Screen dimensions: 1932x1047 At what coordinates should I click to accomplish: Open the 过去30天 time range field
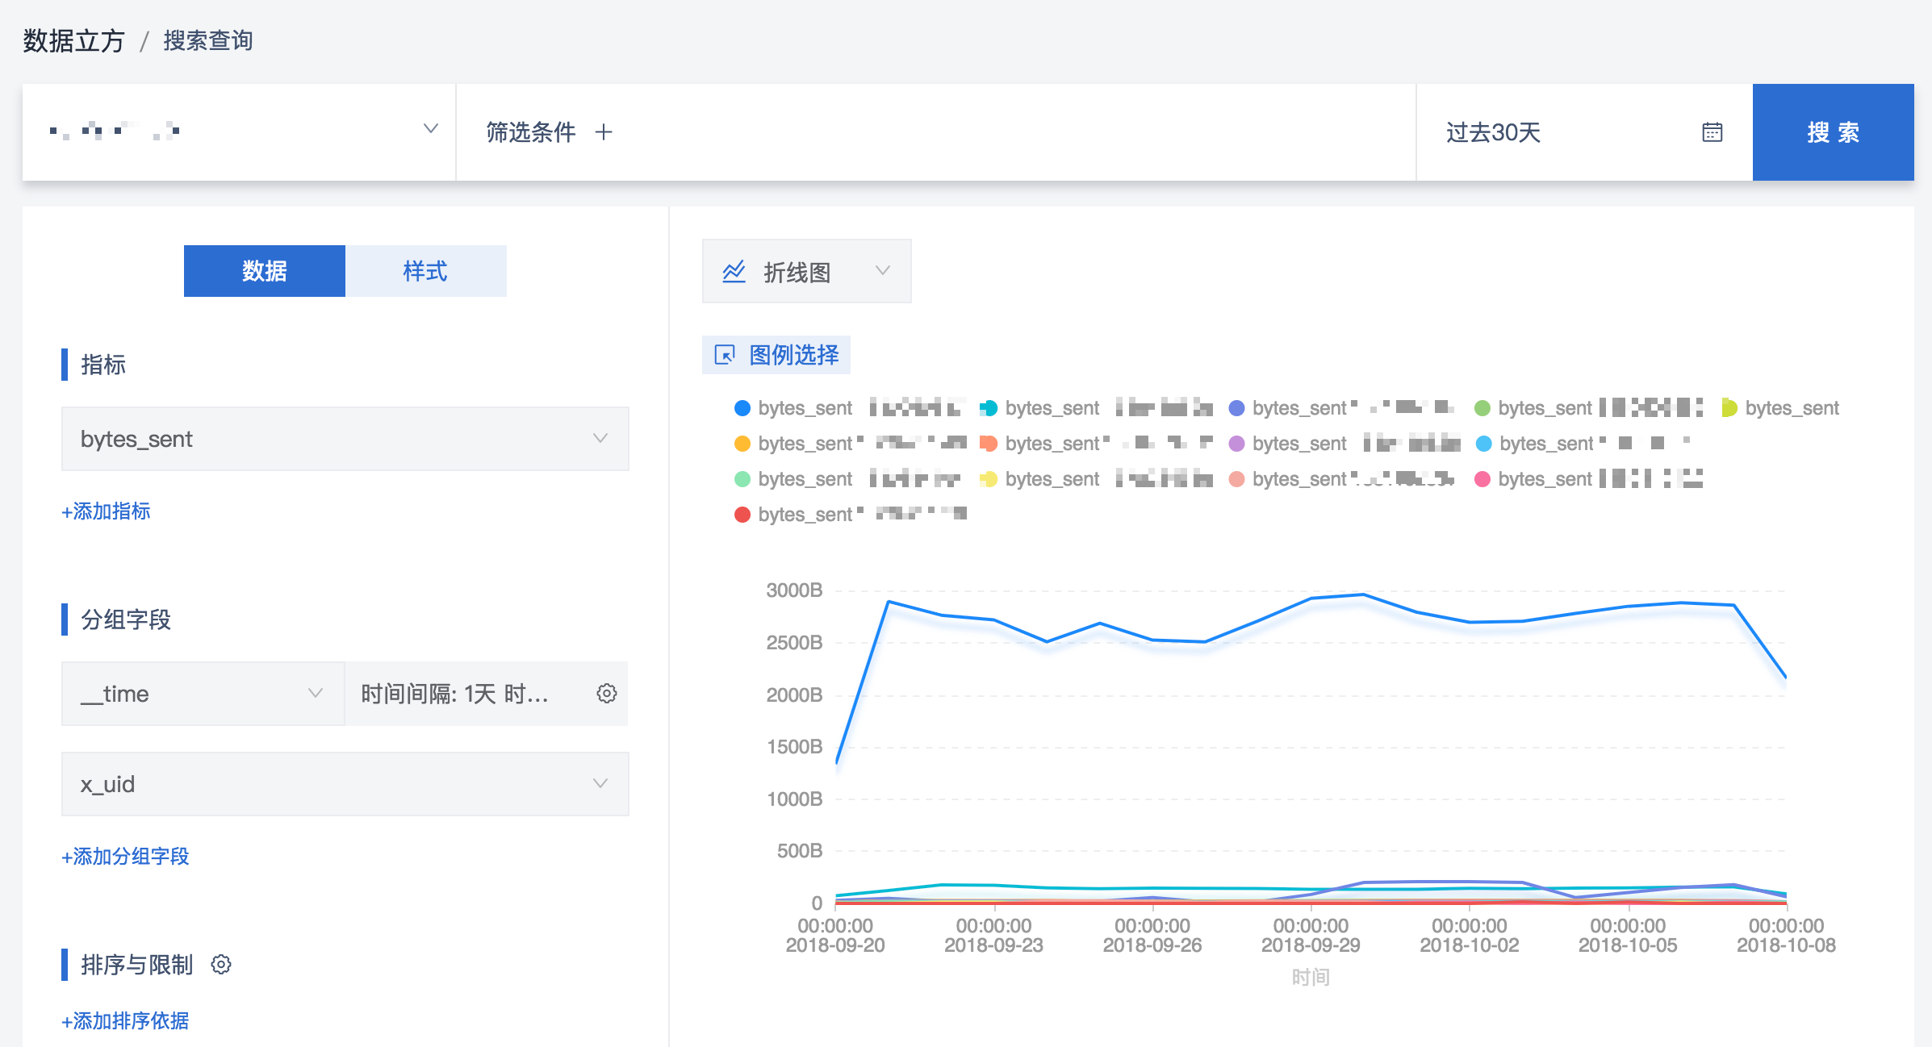[x=1584, y=132]
